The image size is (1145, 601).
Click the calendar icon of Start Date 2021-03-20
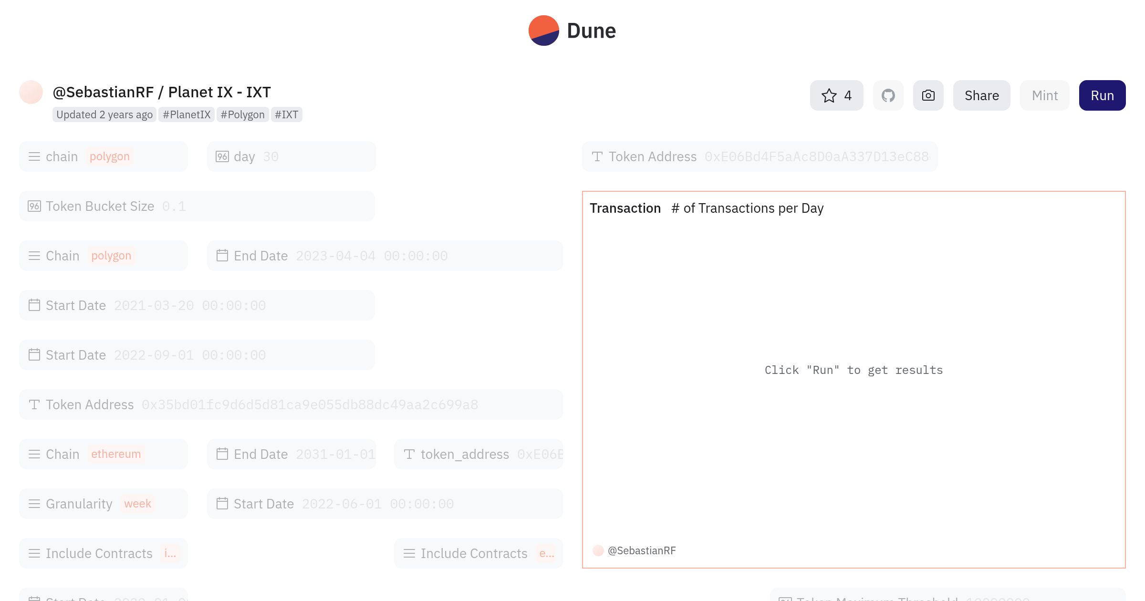pos(34,305)
